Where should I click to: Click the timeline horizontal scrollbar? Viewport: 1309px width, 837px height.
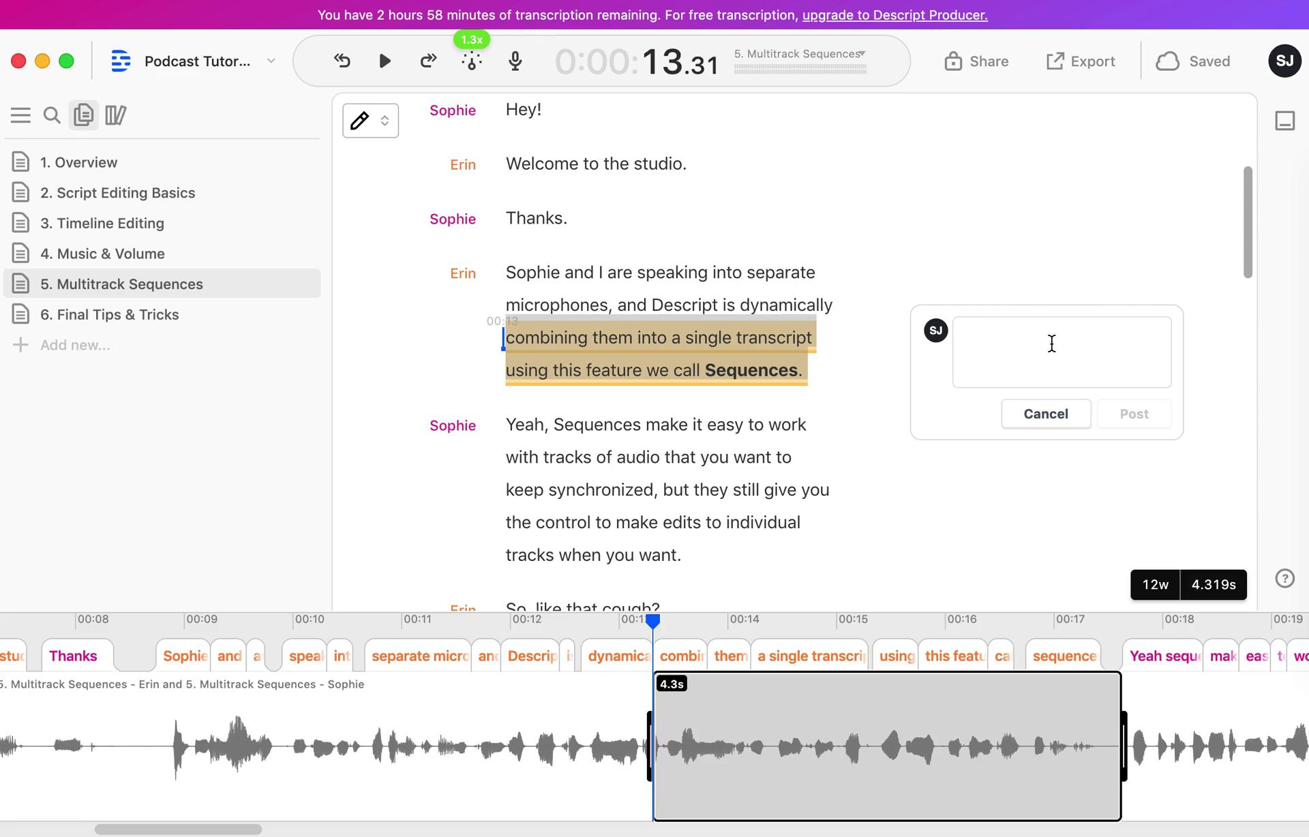click(x=178, y=830)
